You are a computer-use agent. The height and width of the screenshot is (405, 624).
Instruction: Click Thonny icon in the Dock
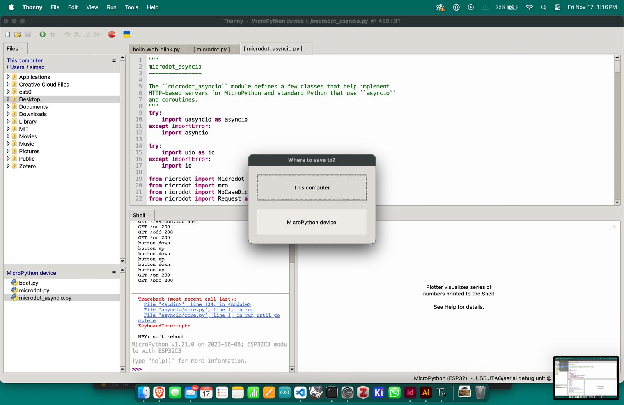click(x=441, y=393)
